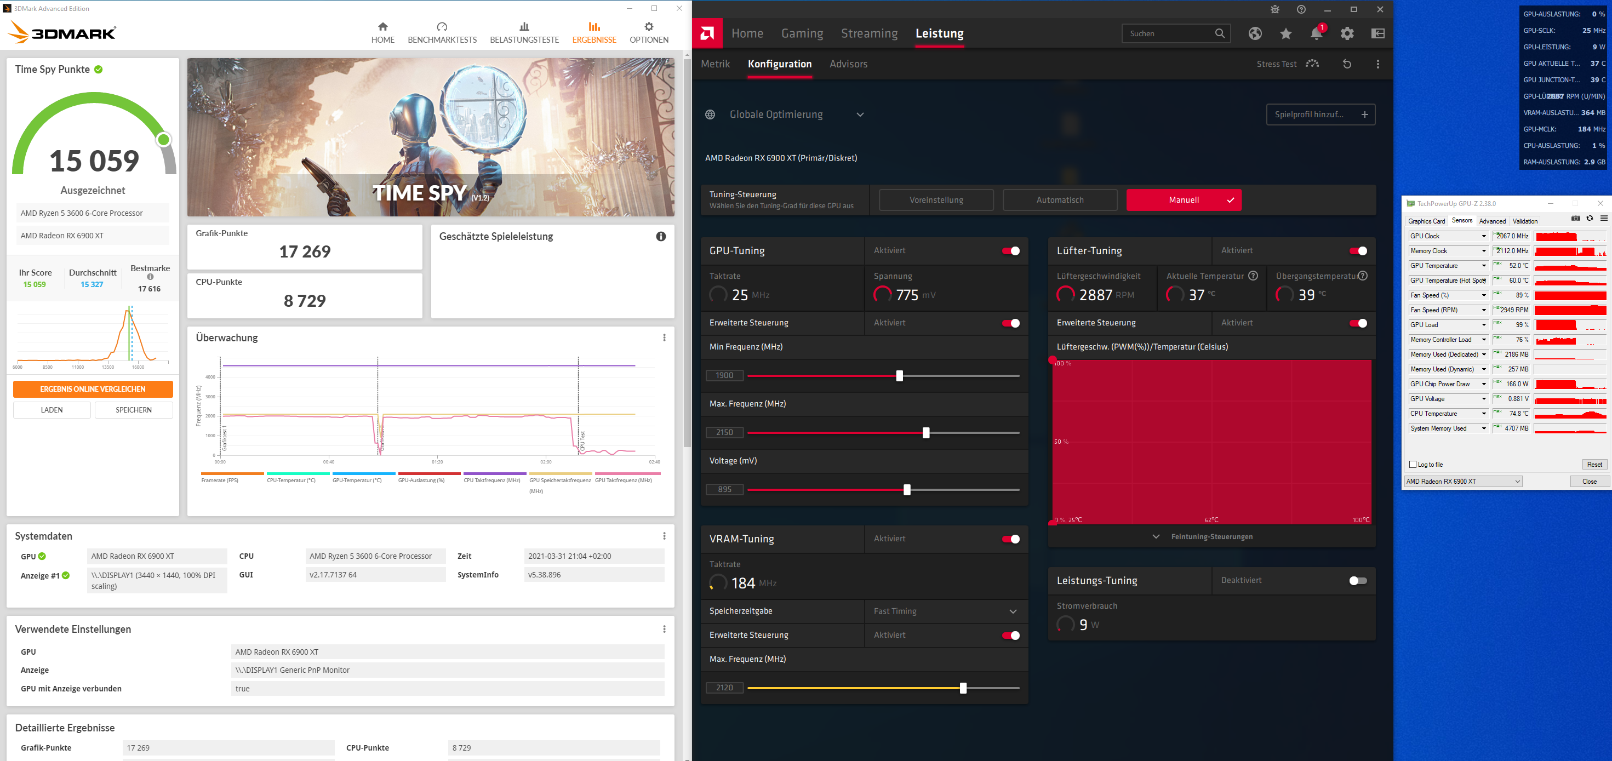Open the AMD notifications bell icon
1612x761 pixels.
[1316, 34]
